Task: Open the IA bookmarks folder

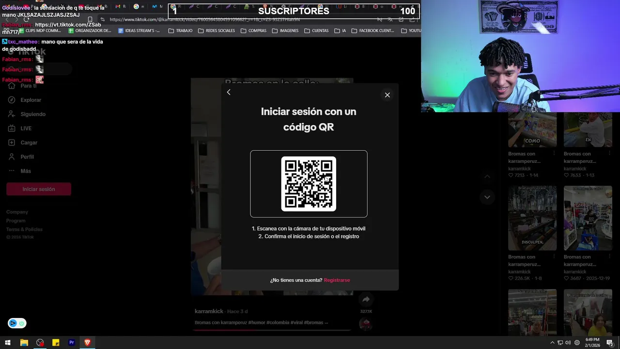Action: [x=340, y=31]
